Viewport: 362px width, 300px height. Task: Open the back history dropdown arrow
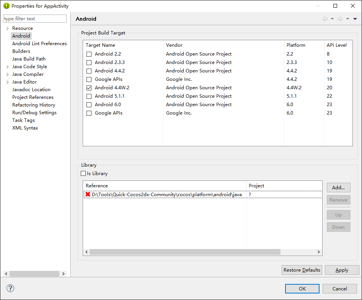[332, 19]
